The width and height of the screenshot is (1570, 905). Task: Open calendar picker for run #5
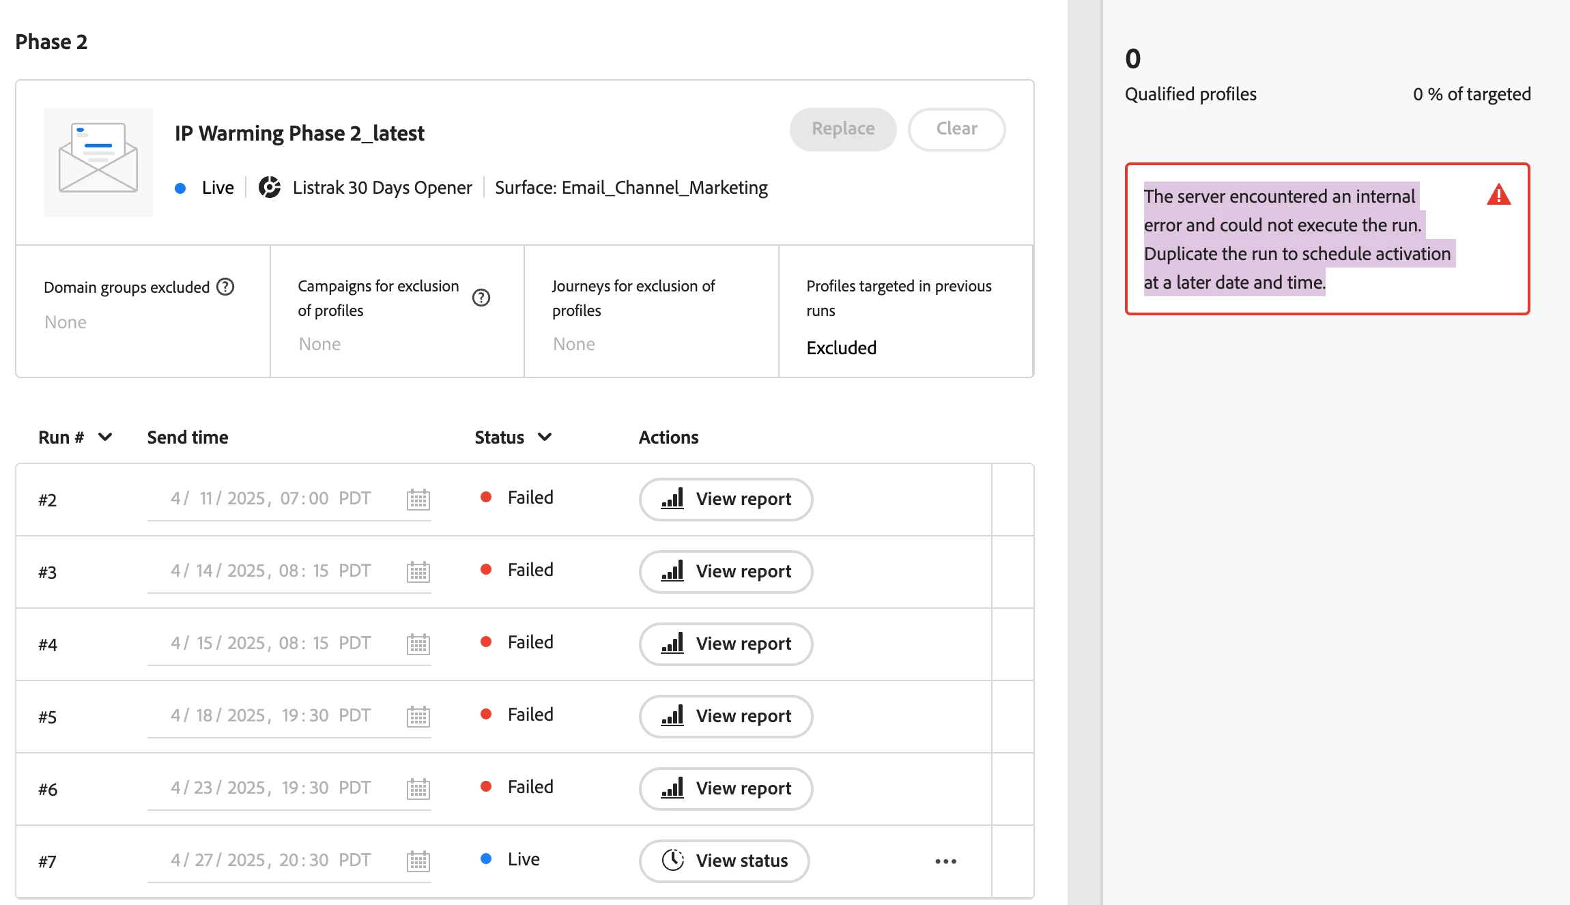418,717
